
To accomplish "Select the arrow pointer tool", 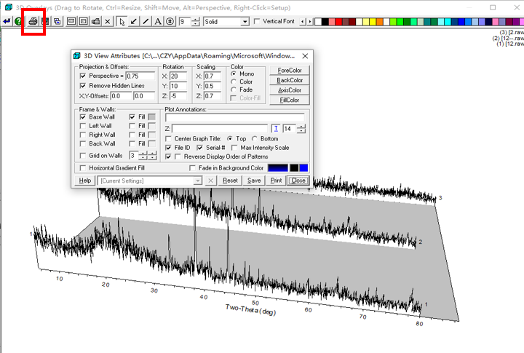I will click(122, 21).
